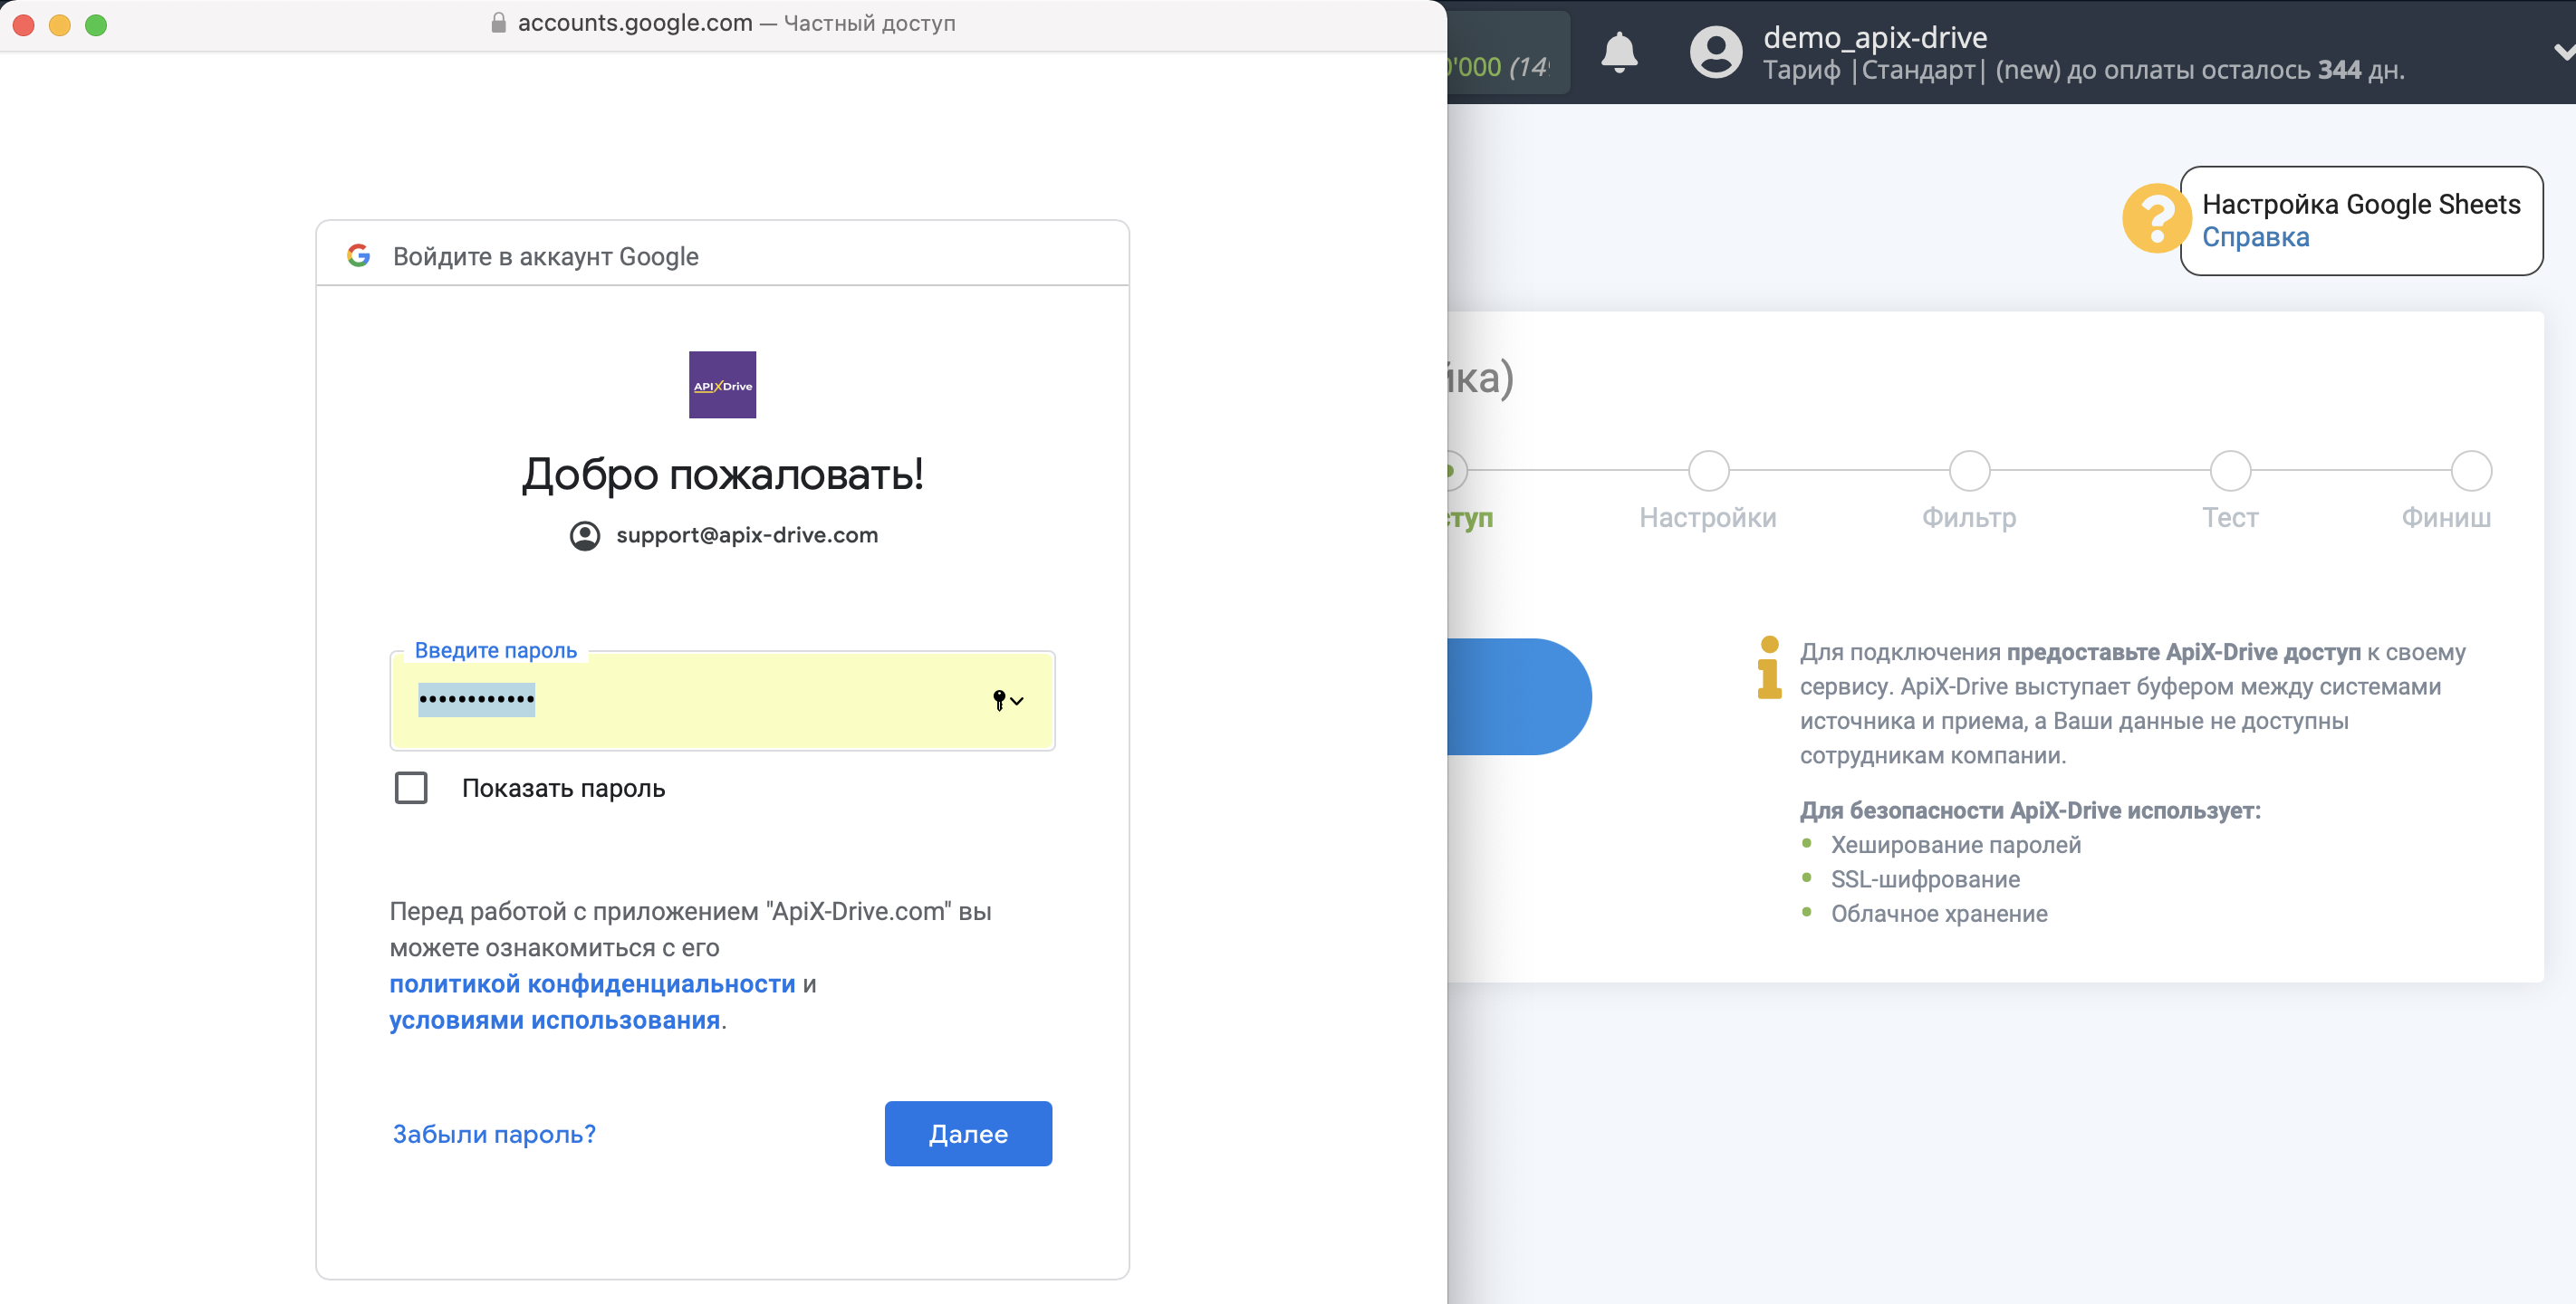Open the Забыли пароль? link
The height and width of the screenshot is (1304, 2576).
[x=494, y=1134]
